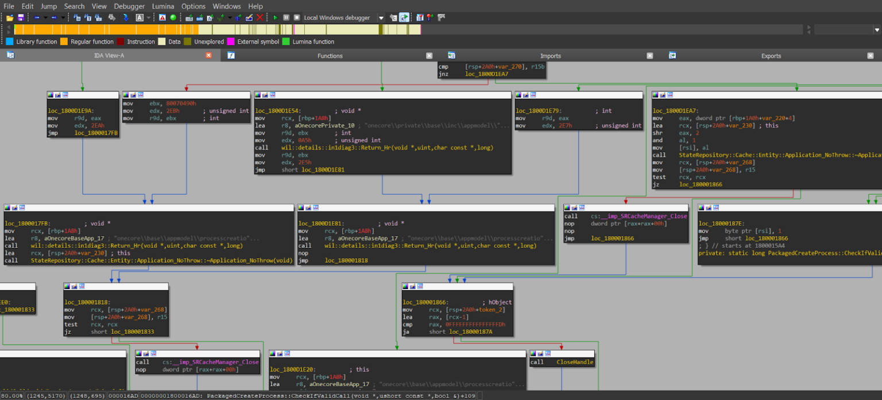Viewport: 882px width, 400px height.
Task: Click the CloseHandle call target in the graph
Action: tap(575, 361)
